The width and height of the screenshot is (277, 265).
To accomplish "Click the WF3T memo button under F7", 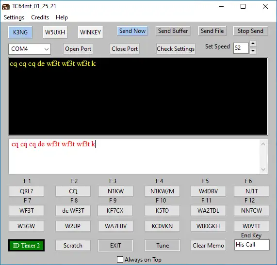I will pos(27,210).
